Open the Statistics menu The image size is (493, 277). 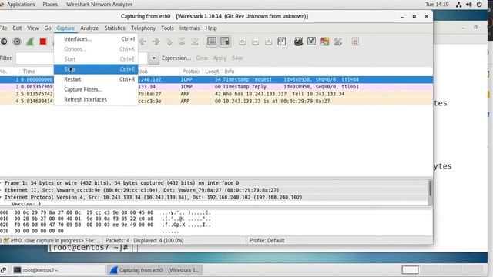(x=115, y=28)
